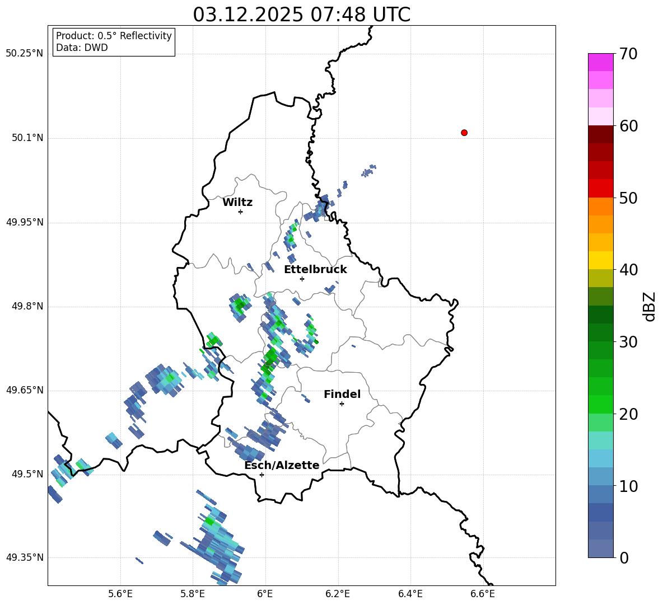Click the Wiltz station cross marker
Image resolution: width=663 pixels, height=605 pixels.
[x=241, y=212]
